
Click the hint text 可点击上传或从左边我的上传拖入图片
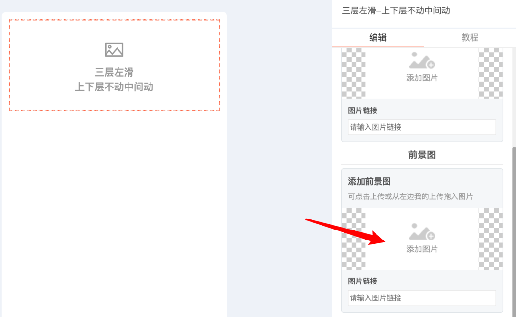[410, 197]
